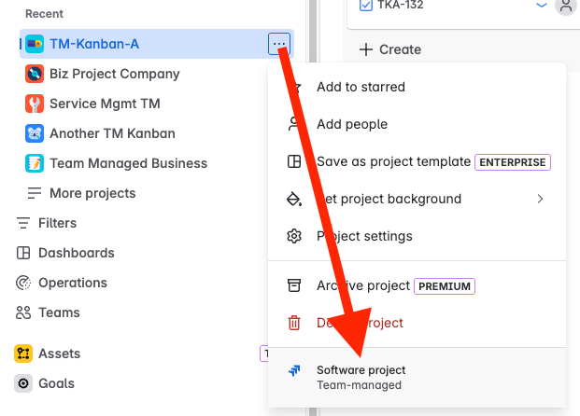Click the paint bucket background icon
This screenshot has height=416, width=580.
click(294, 199)
